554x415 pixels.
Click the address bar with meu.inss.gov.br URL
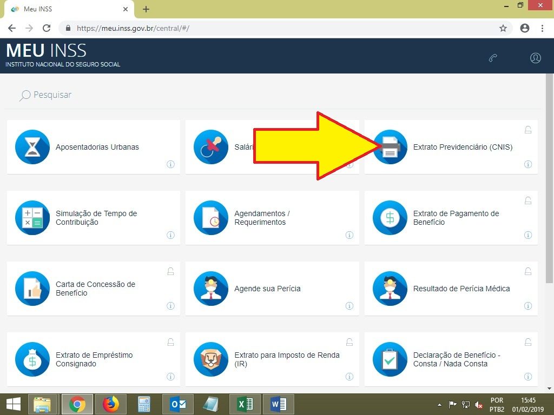(286, 28)
